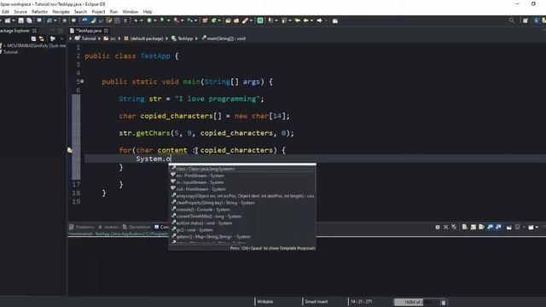Select 'err : PrintStream - System' proposal
546x307 pixels.
tap(242, 176)
